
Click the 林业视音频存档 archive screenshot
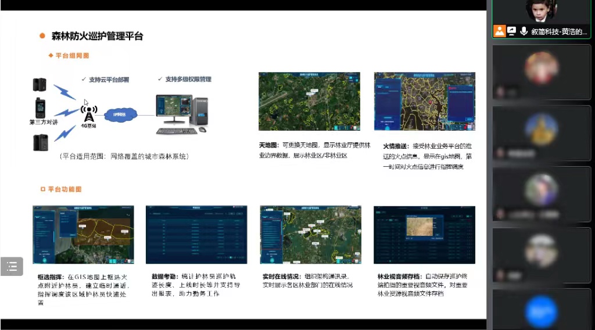(424, 235)
